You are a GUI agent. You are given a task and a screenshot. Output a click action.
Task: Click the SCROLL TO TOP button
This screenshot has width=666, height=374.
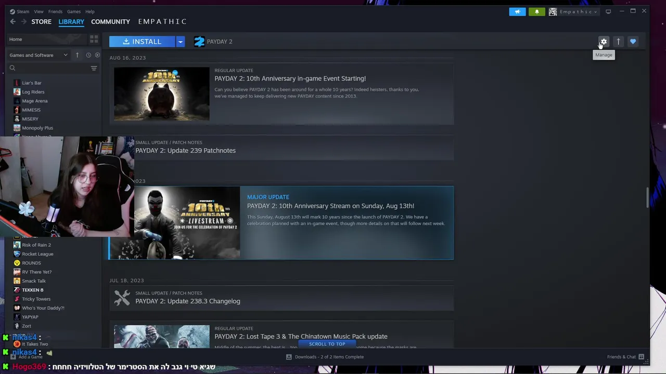pyautogui.click(x=327, y=344)
